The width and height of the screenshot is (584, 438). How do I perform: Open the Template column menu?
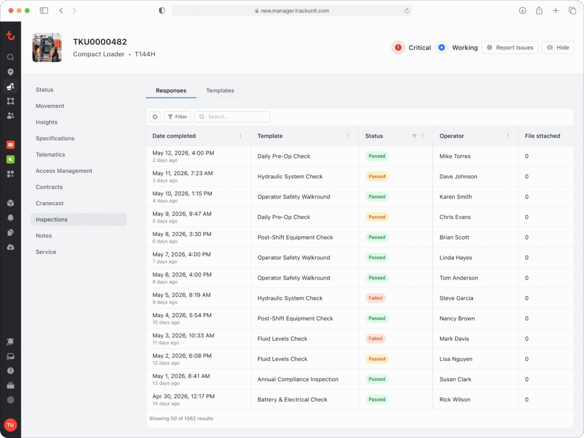tap(348, 136)
